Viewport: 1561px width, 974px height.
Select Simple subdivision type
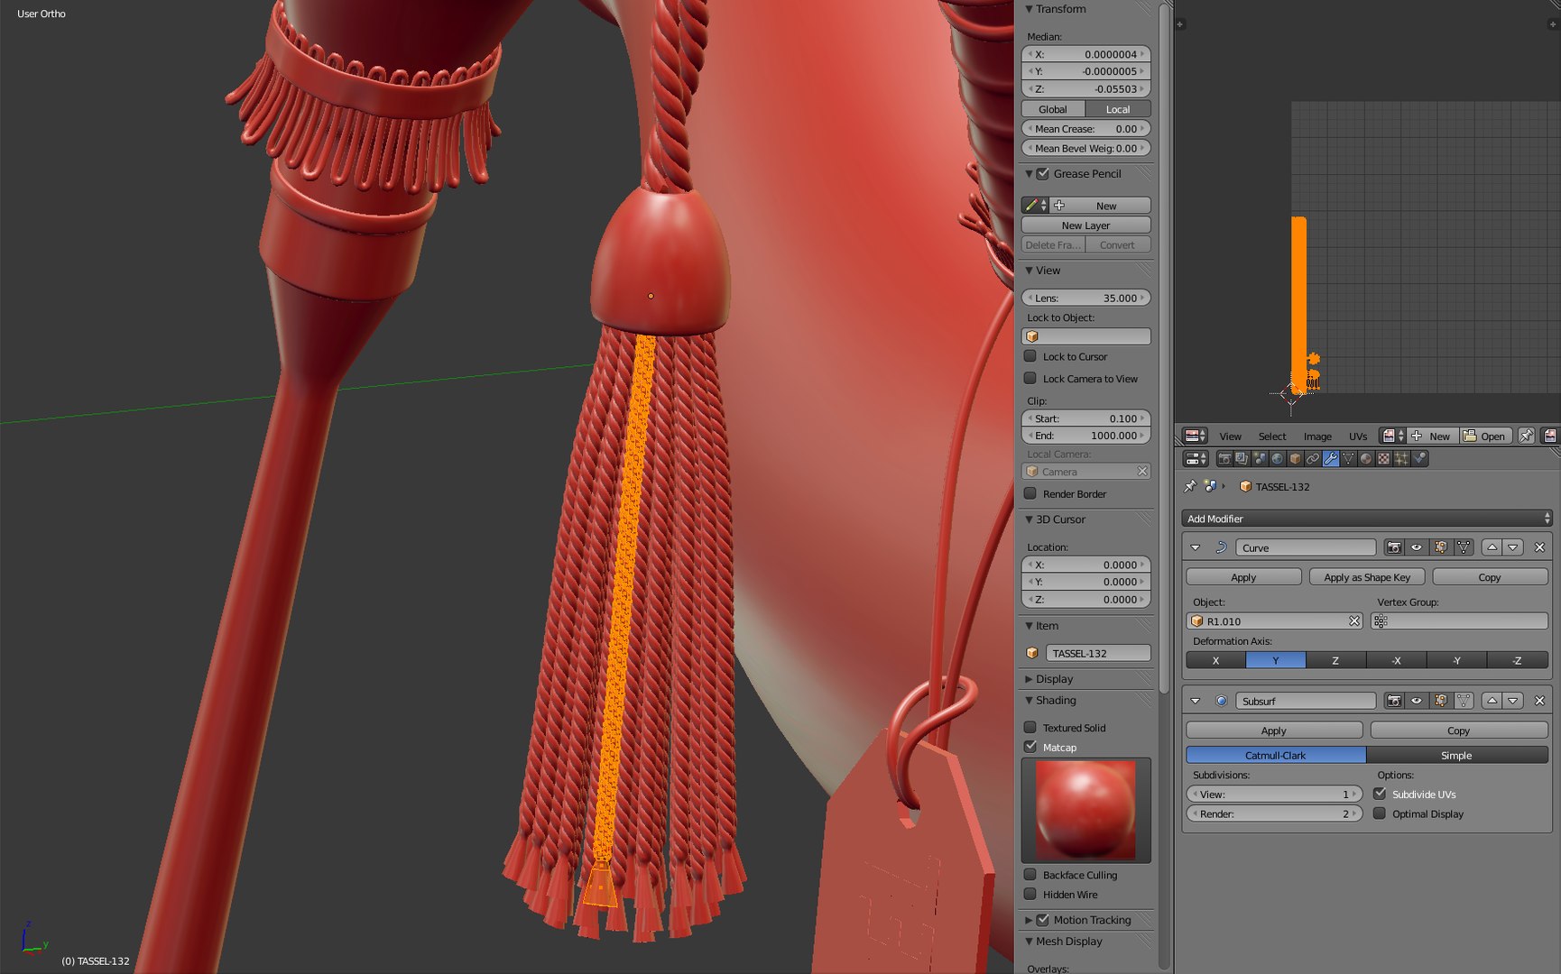coord(1456,755)
